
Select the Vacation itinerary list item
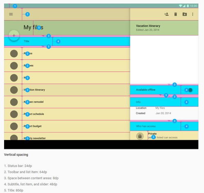(67, 90)
